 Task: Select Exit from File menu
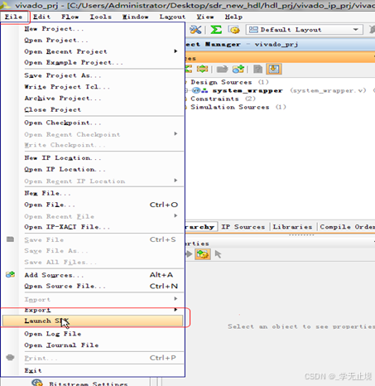(x=93, y=370)
